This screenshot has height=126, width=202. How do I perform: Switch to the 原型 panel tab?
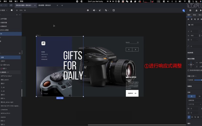click(x=194, y=15)
